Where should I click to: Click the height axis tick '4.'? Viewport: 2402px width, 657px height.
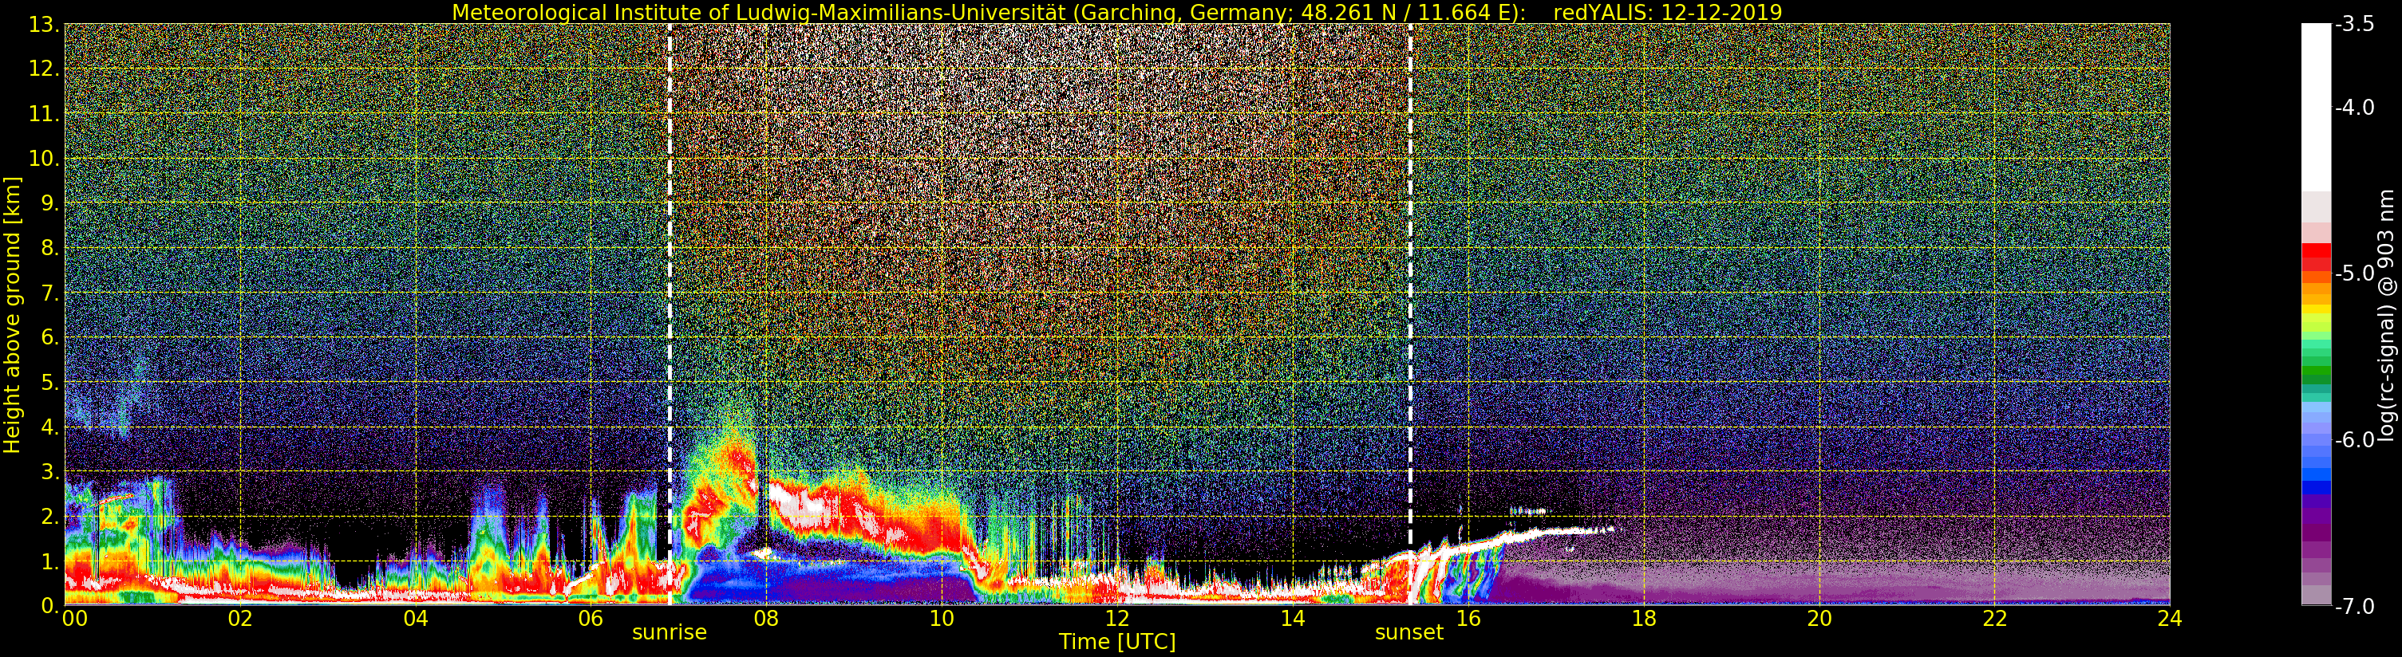click(50, 427)
